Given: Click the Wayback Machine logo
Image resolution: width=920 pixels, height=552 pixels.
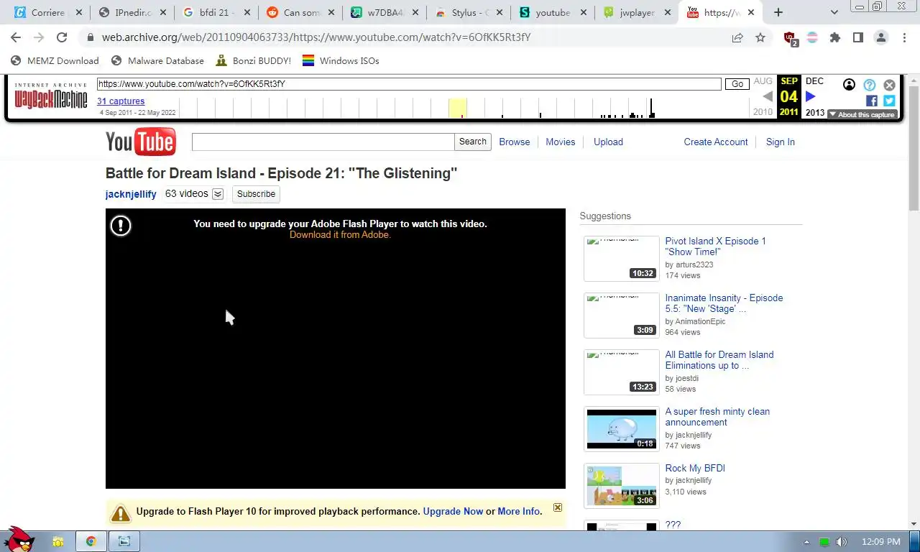Looking at the screenshot, I should [50, 96].
